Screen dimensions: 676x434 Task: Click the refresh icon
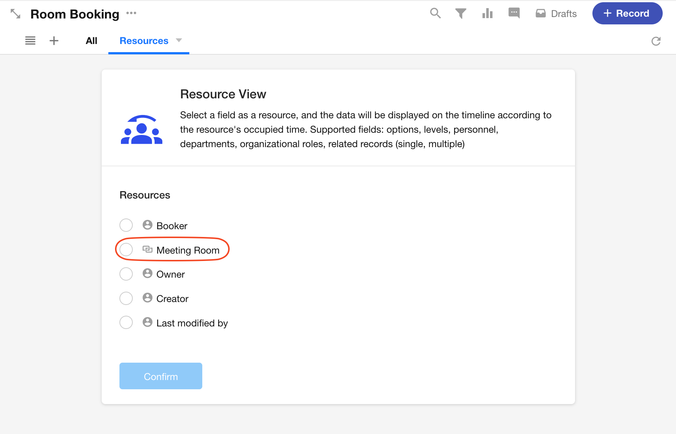pos(656,41)
